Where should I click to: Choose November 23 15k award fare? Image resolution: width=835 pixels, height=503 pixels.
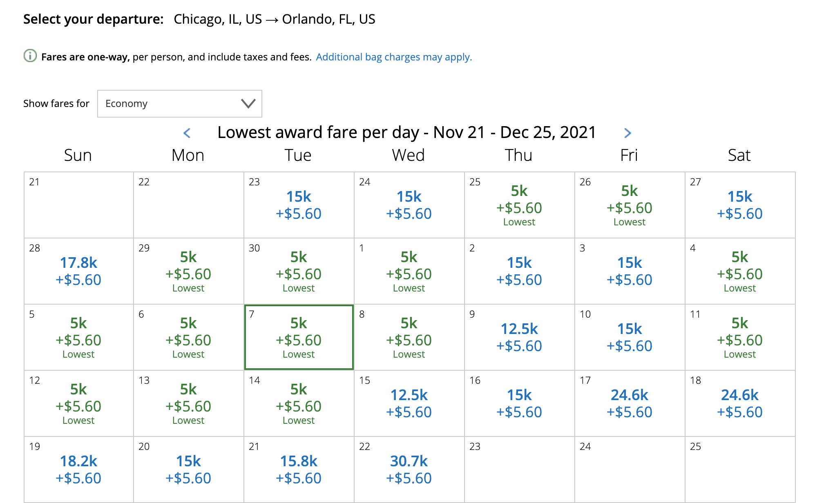pyautogui.click(x=299, y=205)
